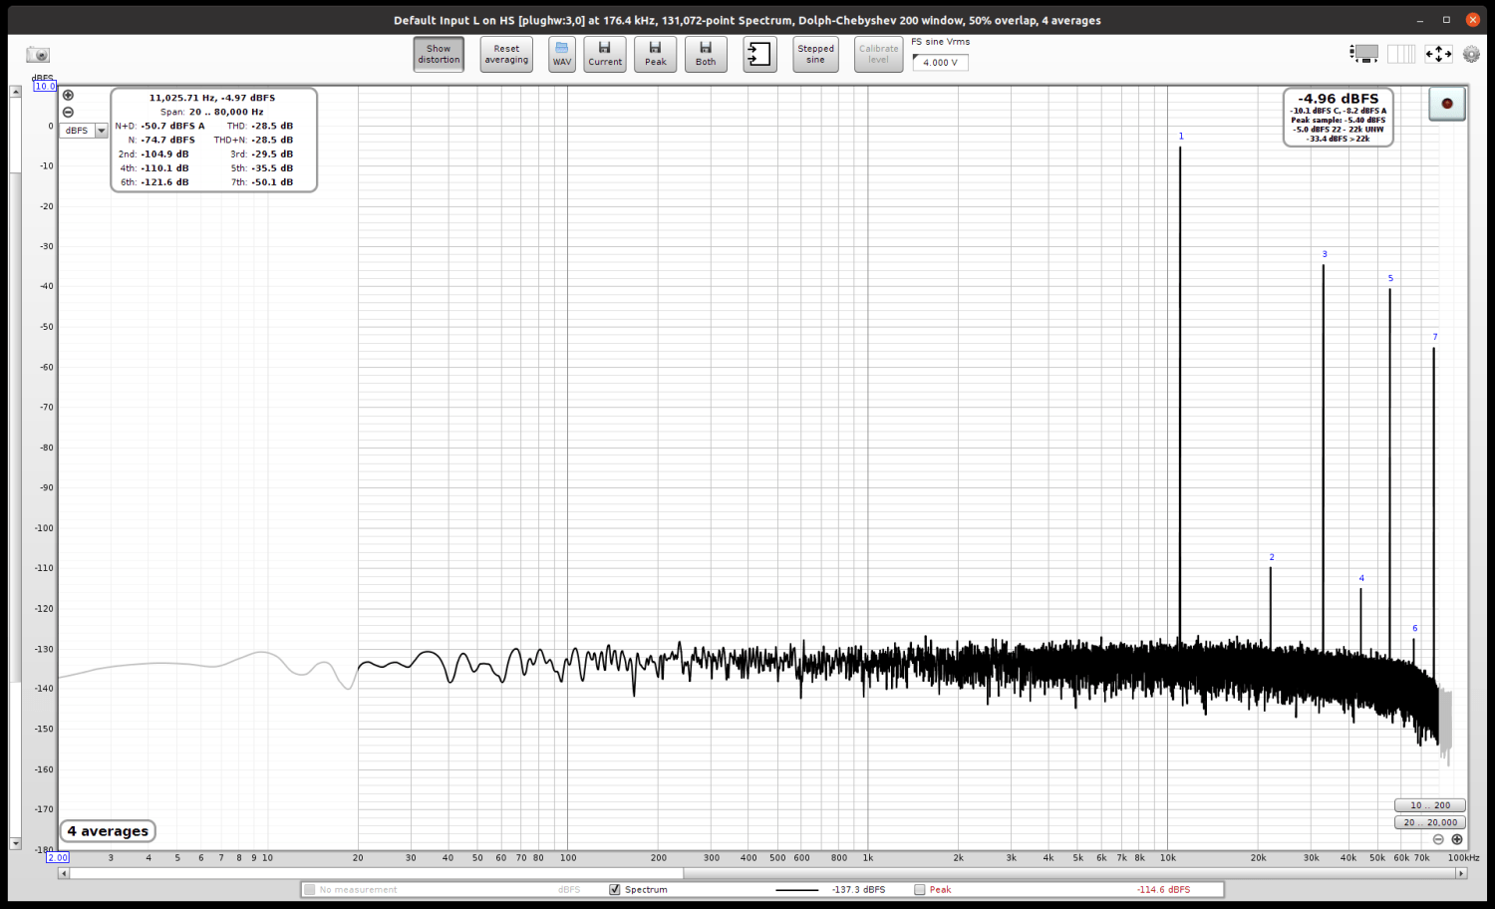The width and height of the screenshot is (1495, 909).
Task: Click the fit-to-data arrows icon
Action: pyautogui.click(x=1438, y=54)
